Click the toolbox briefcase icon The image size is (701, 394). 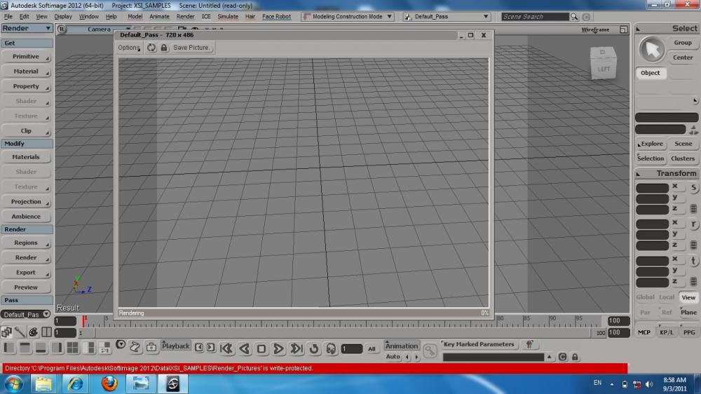click(x=151, y=346)
